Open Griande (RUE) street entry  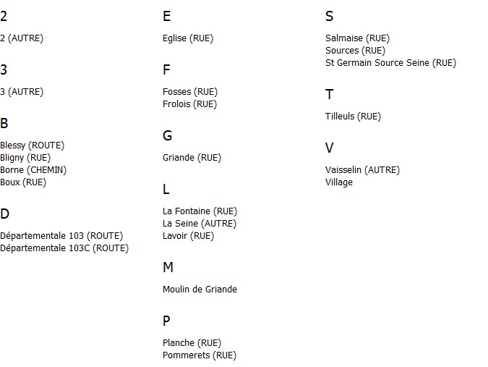(x=192, y=158)
